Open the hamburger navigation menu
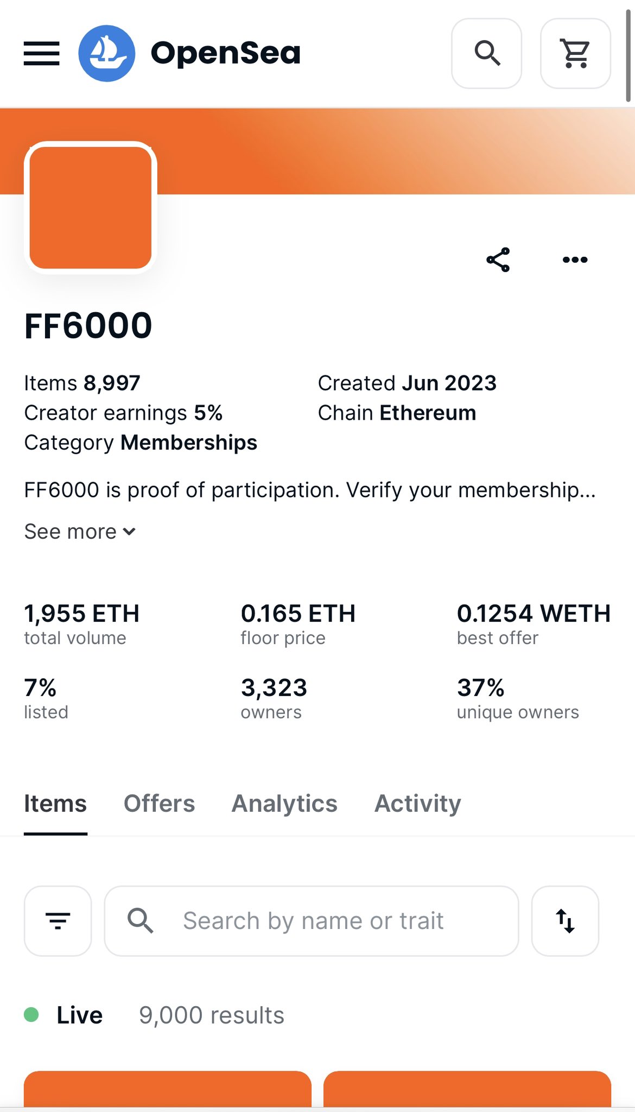The image size is (635, 1112). 42,53
